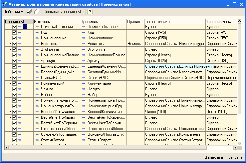Click the vertical scrollbar thumb

(x=239, y=69)
